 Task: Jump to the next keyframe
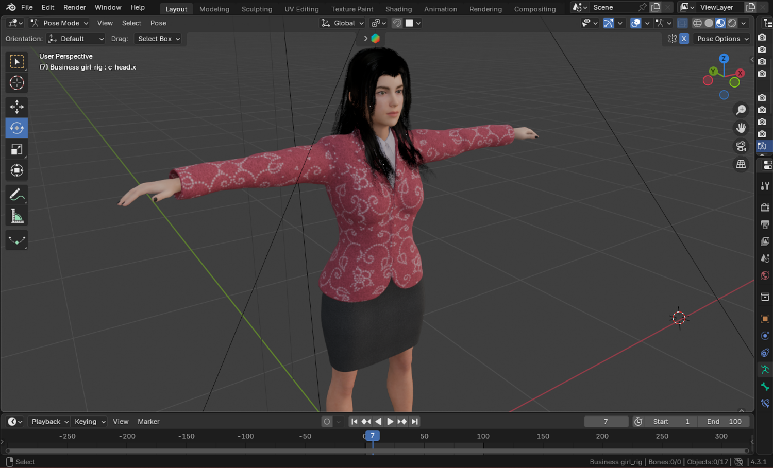[x=402, y=422]
